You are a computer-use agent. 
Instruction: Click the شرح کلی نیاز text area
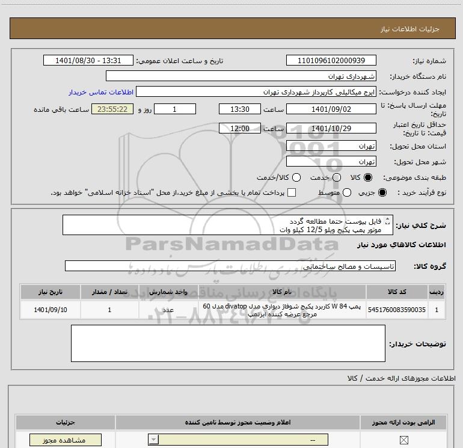(x=228, y=225)
